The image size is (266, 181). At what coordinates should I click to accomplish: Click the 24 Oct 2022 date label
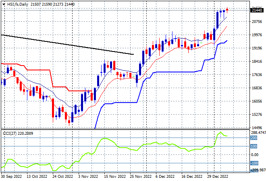click(x=62, y=177)
